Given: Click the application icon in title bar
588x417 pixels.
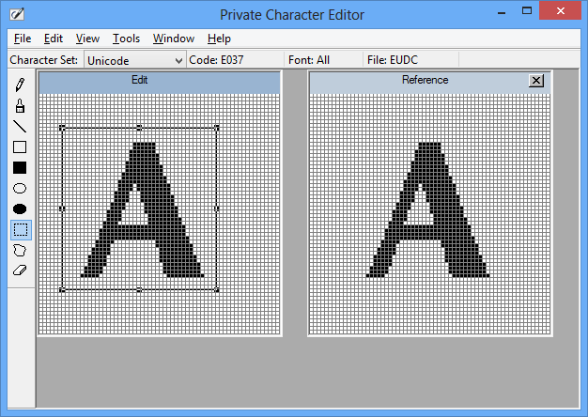Looking at the screenshot, I should (16, 14).
